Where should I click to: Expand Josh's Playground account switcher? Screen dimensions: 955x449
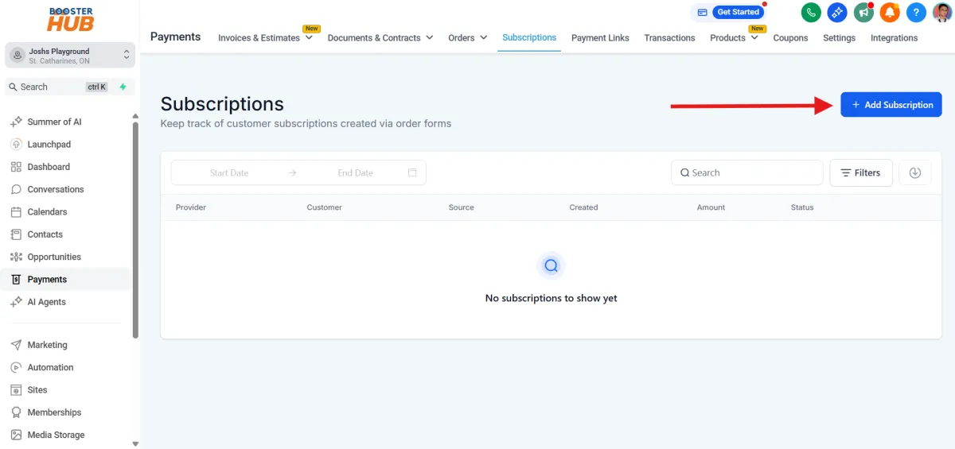pyautogui.click(x=70, y=56)
